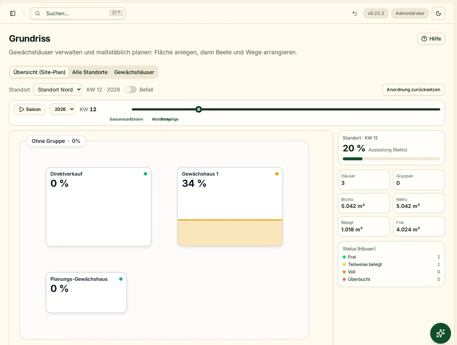This screenshot has height=345, width=457.
Task: Click the Ohne Gruppe · 0% label
Action: [56, 141]
